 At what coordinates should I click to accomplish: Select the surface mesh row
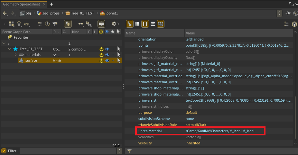coord(70,60)
